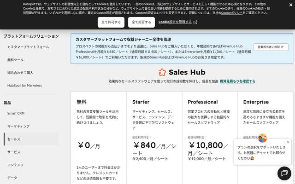Open the chat widget icon
The height and width of the screenshot is (184, 295).
[x=284, y=173]
